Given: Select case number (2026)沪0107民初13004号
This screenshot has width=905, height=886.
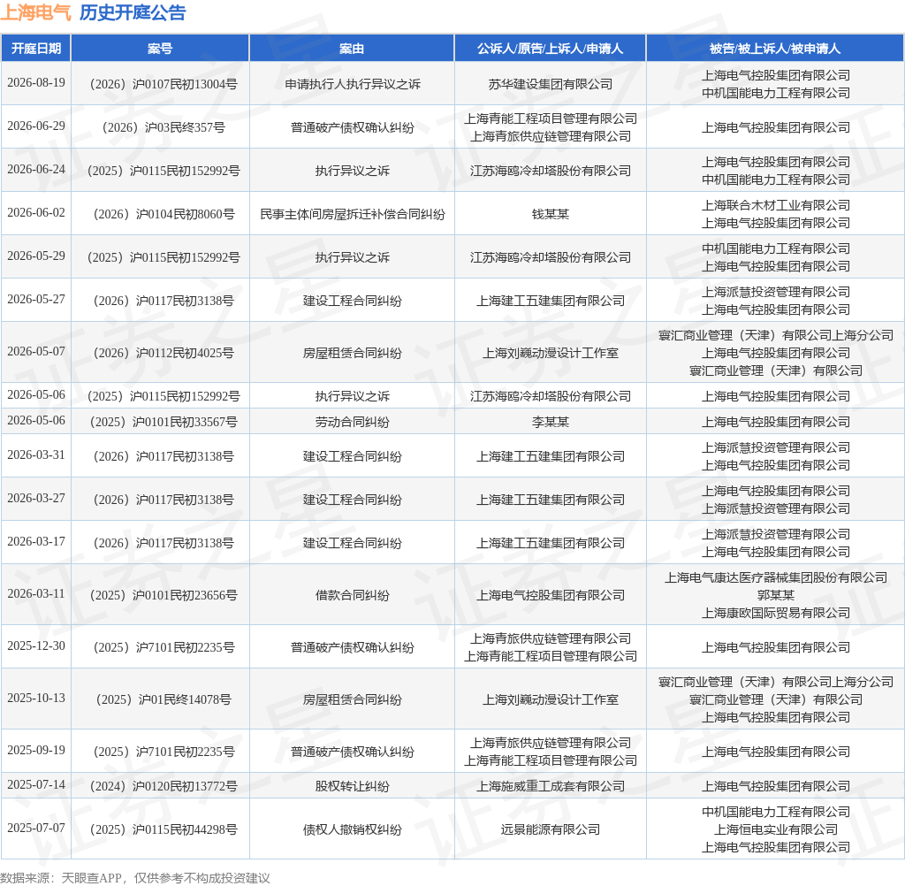Looking at the screenshot, I should coord(164,84).
